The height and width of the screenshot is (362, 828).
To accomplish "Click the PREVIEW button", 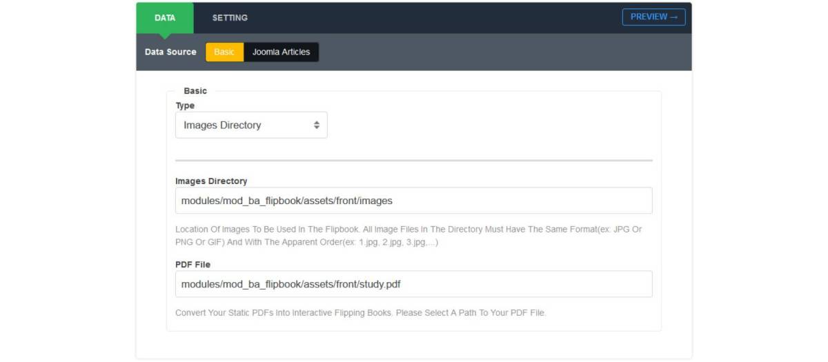I will (653, 17).
